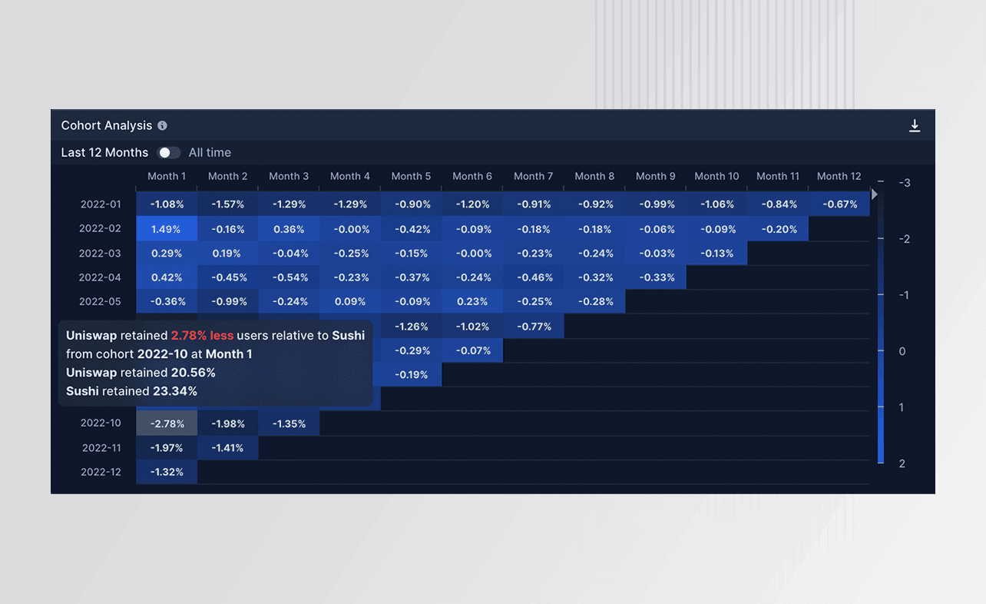986x604 pixels.
Task: Click tooltip text "Sushi retained 23.34%"
Action: click(131, 391)
